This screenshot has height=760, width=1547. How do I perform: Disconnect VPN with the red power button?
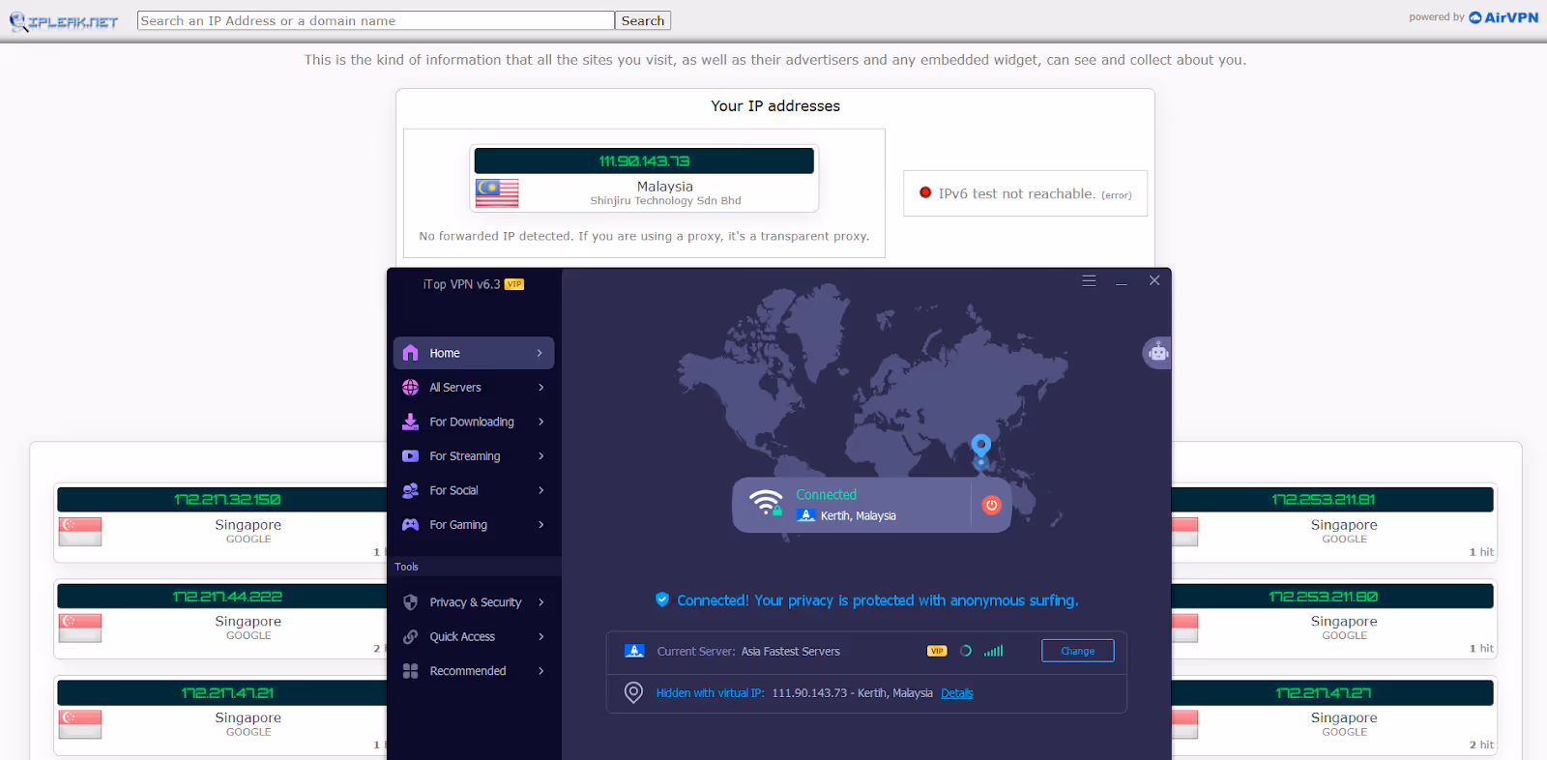(991, 505)
